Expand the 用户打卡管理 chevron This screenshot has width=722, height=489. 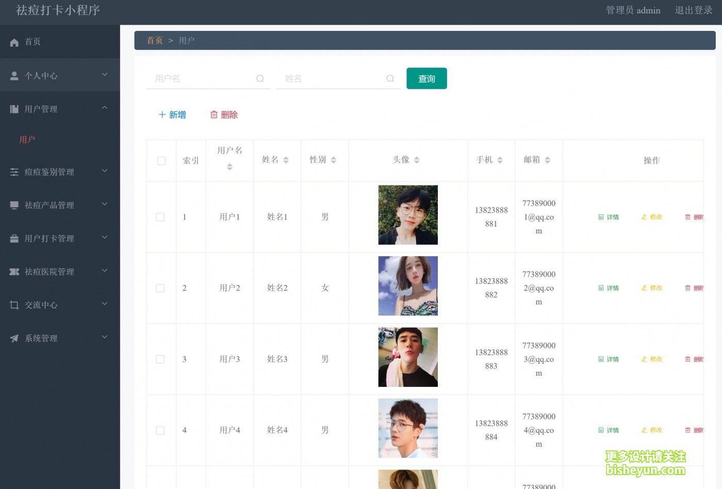pyautogui.click(x=105, y=238)
